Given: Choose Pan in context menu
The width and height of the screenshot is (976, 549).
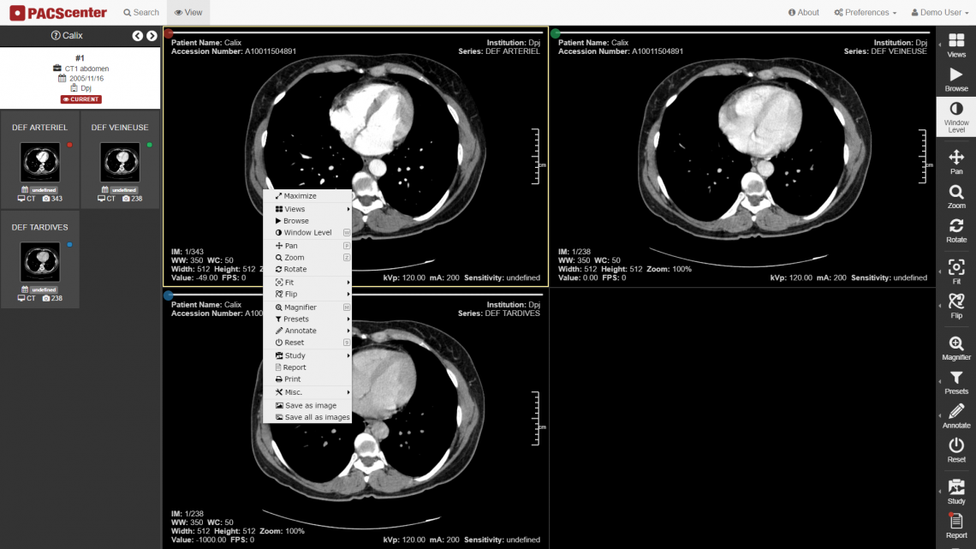Looking at the screenshot, I should click(307, 246).
